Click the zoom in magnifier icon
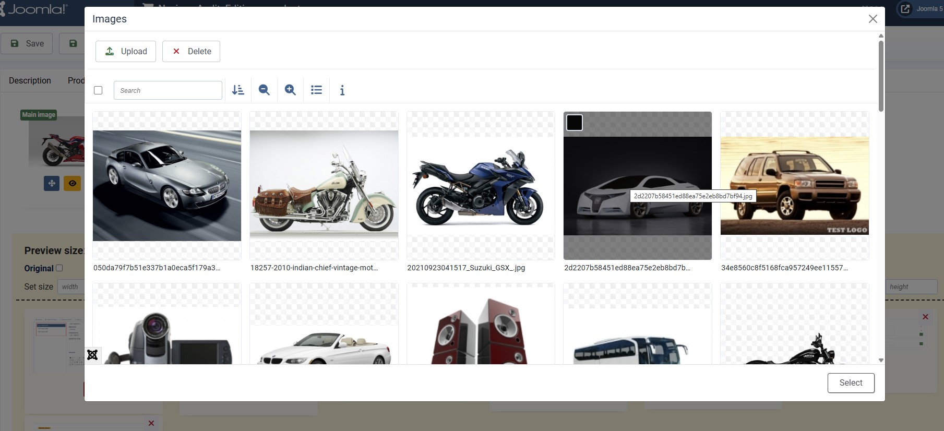The image size is (944, 431). pyautogui.click(x=290, y=90)
